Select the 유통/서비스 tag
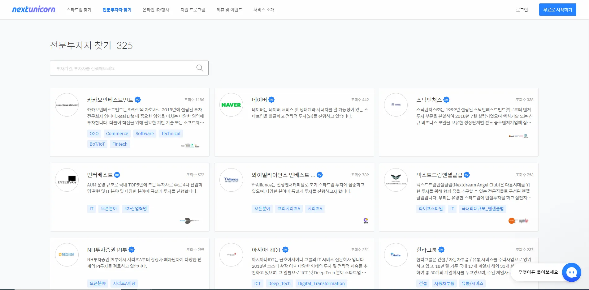The width and height of the screenshot is (589, 290). [472, 284]
